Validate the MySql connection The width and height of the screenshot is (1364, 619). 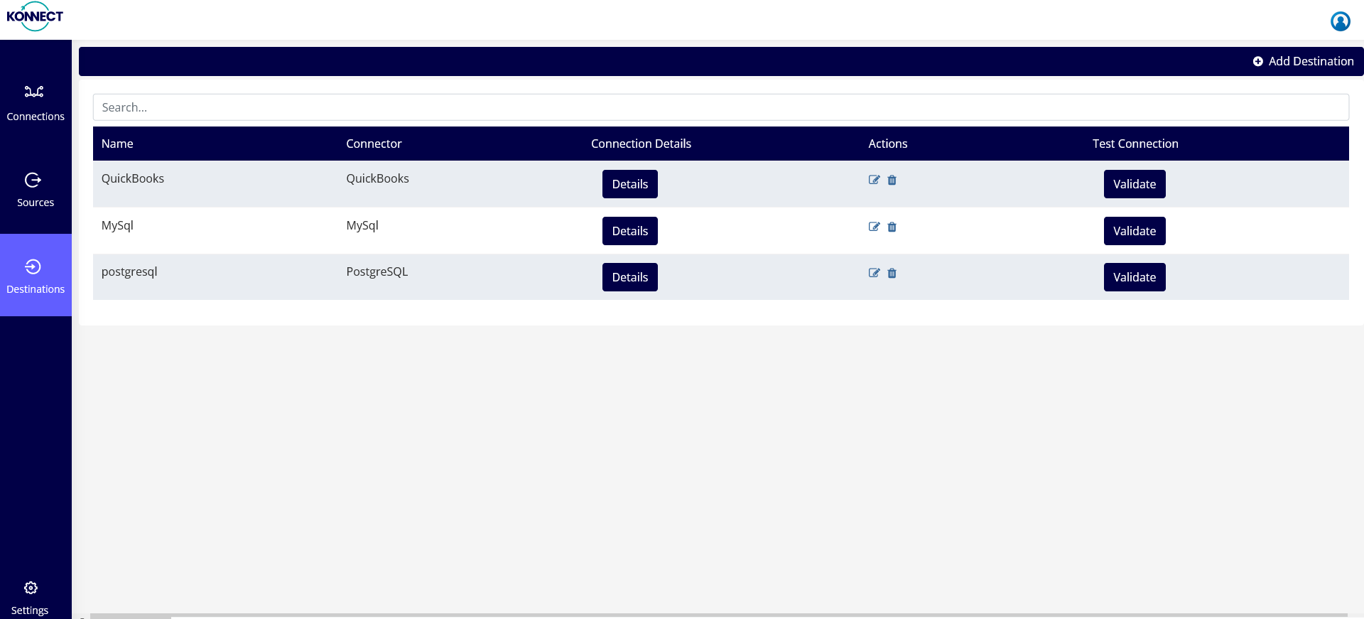1134,231
